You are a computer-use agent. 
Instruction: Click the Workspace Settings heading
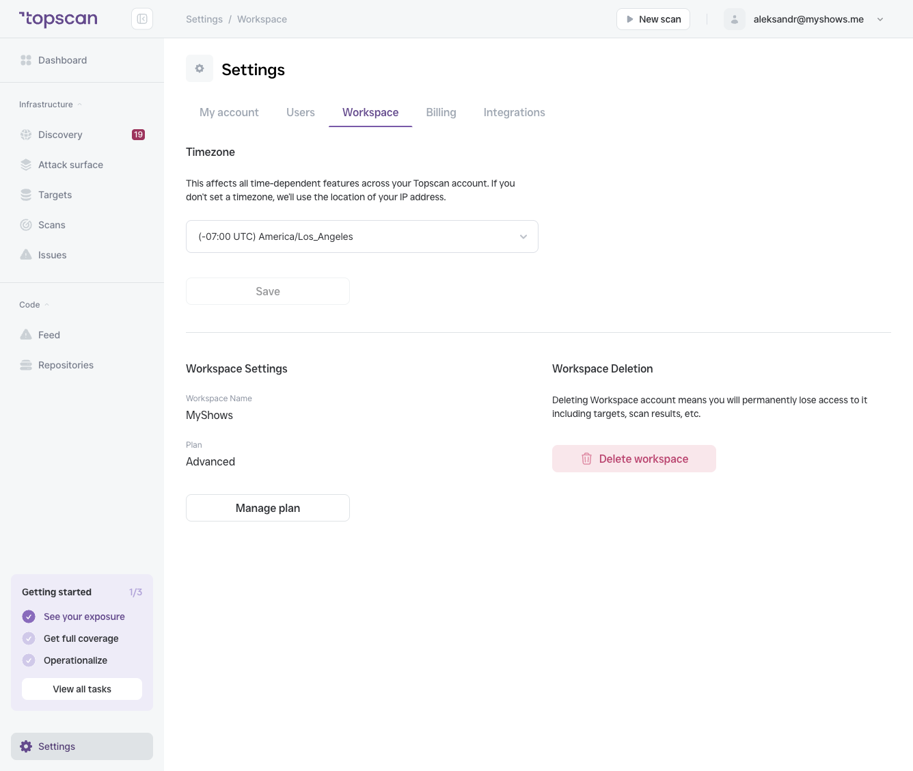[x=236, y=368]
